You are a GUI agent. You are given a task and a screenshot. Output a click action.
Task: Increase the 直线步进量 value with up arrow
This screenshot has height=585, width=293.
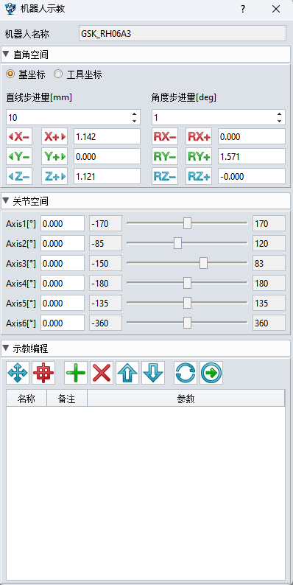[134, 114]
